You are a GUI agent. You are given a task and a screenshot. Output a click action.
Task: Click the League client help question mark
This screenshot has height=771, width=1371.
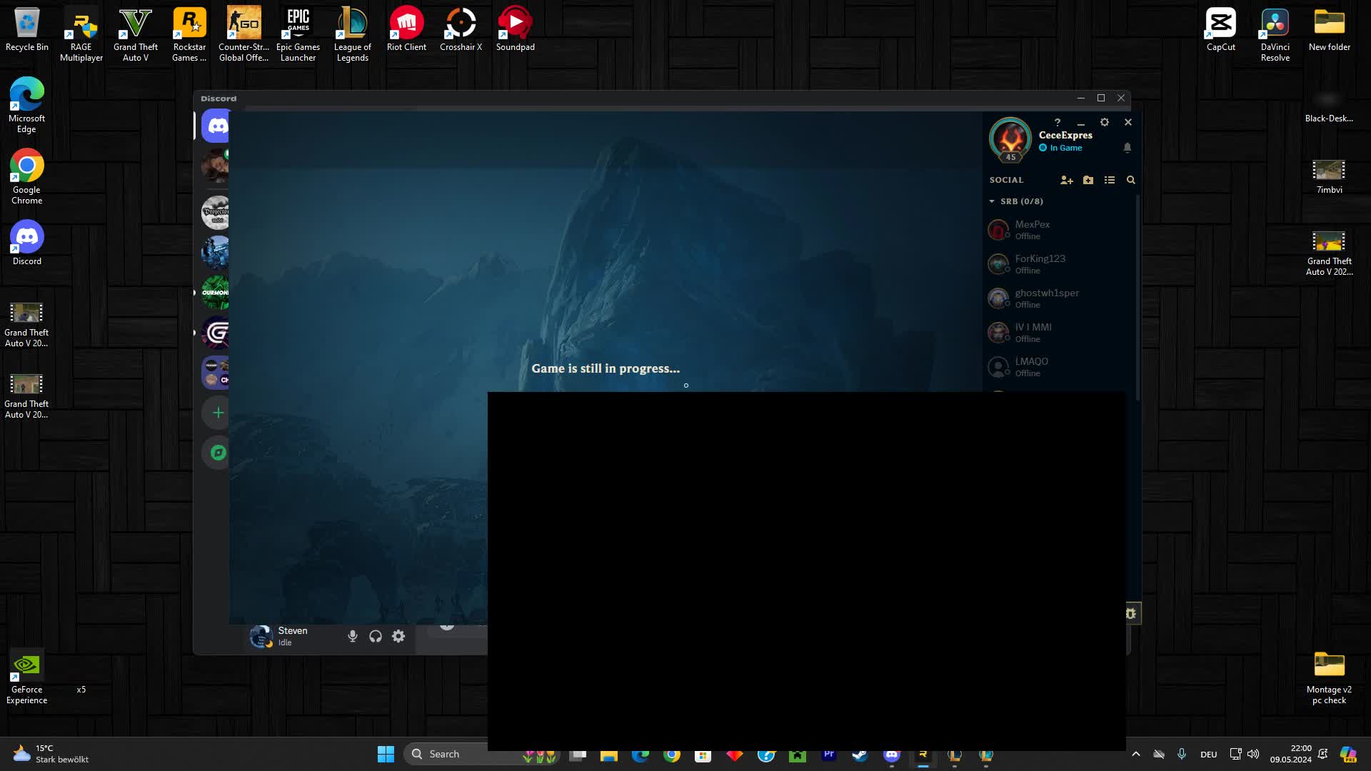[x=1058, y=123]
